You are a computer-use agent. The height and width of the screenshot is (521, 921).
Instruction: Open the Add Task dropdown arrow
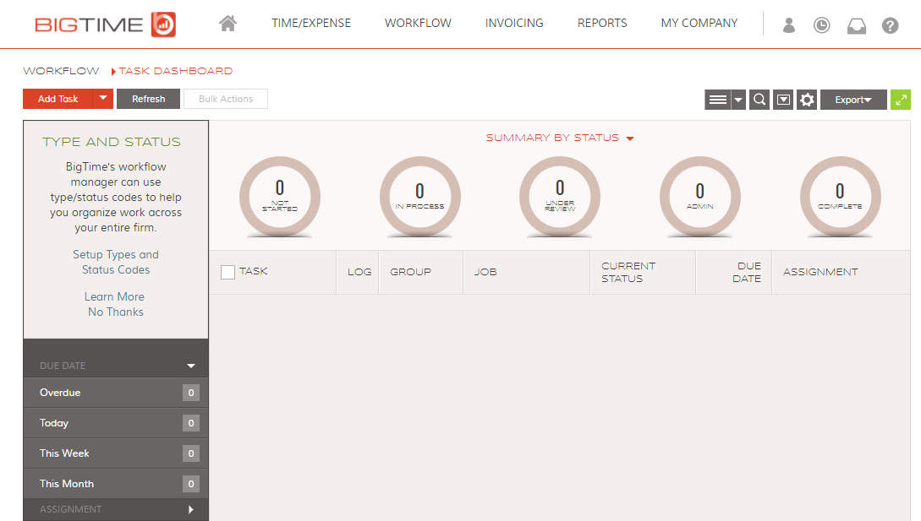(x=103, y=99)
